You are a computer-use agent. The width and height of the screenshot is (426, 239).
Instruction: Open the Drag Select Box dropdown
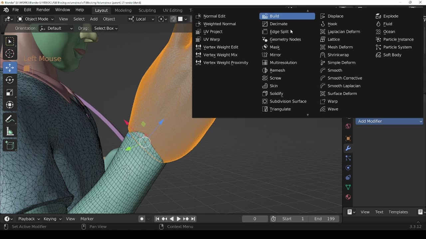tap(106, 28)
